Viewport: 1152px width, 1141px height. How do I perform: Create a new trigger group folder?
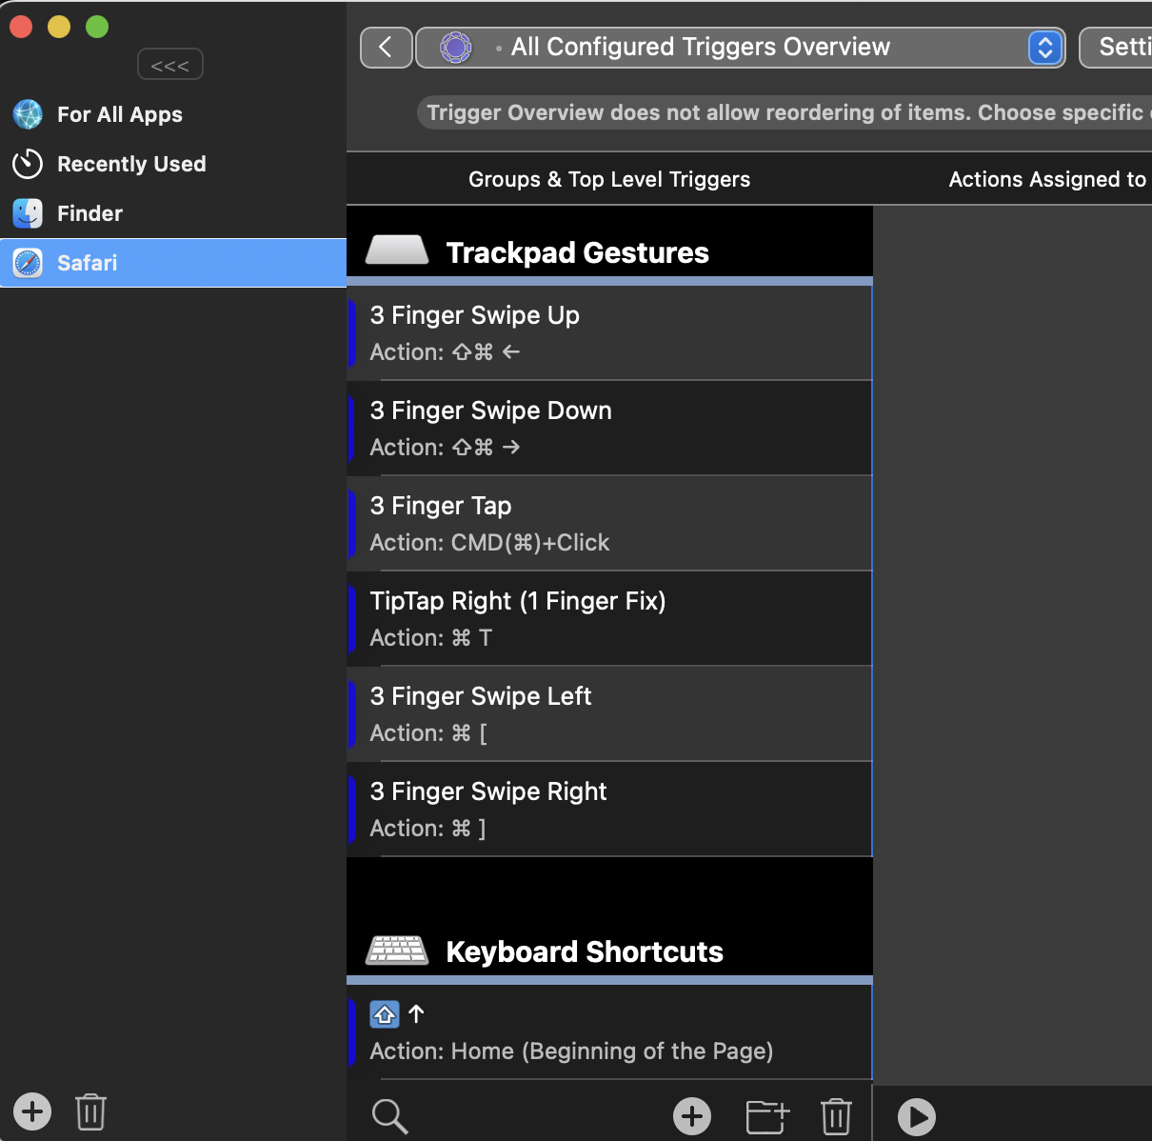(x=767, y=1116)
